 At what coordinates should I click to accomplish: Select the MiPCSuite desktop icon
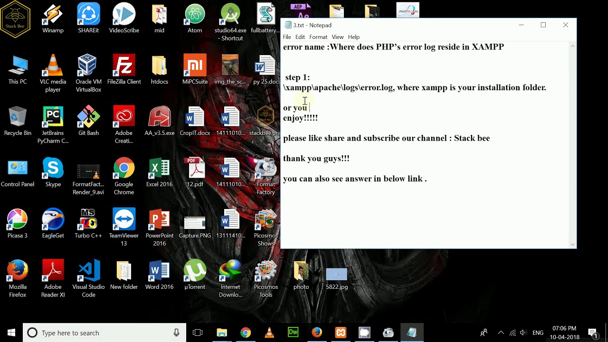pos(195,70)
